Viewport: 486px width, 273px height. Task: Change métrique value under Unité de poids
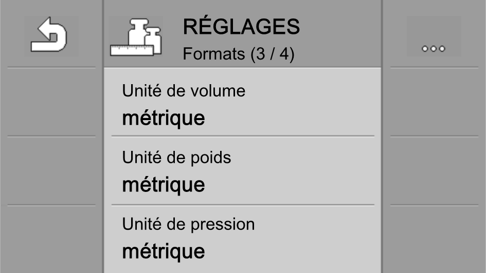point(164,185)
